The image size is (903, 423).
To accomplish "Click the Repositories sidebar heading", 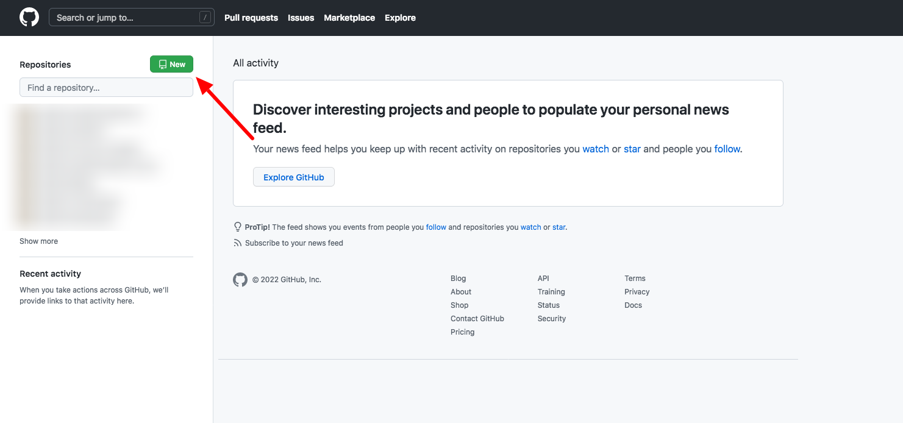I will click(45, 65).
